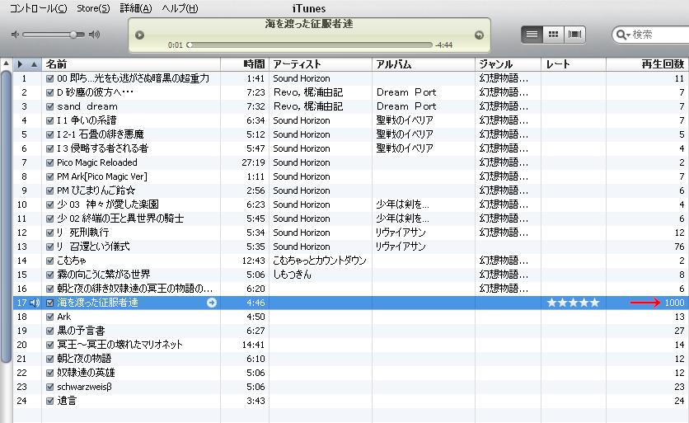Switch to Cover Flow view
Image resolution: width=689 pixels, height=423 pixels.
pos(574,35)
